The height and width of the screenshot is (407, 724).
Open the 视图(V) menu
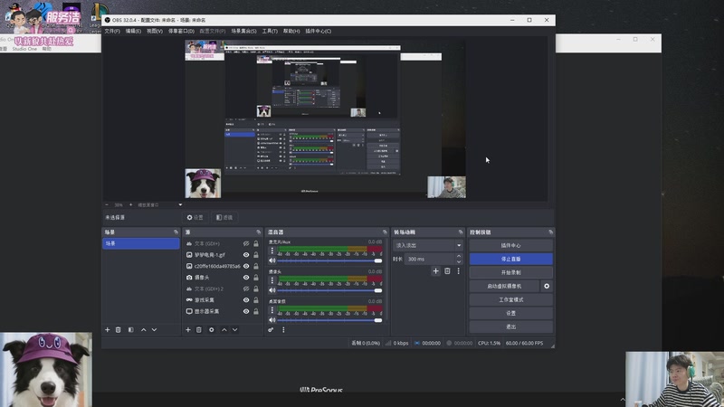[x=155, y=31]
